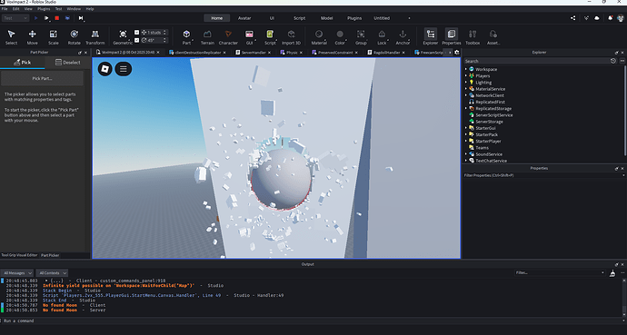
Task: Click the Output Filter field
Action: coord(560,272)
